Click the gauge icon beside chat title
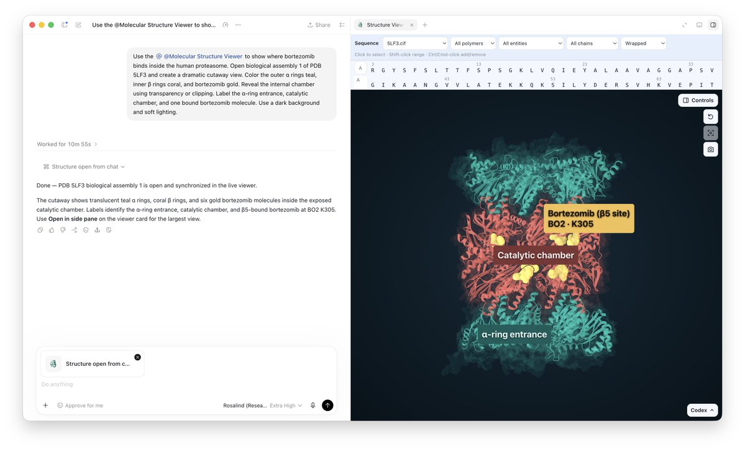 (x=226, y=25)
